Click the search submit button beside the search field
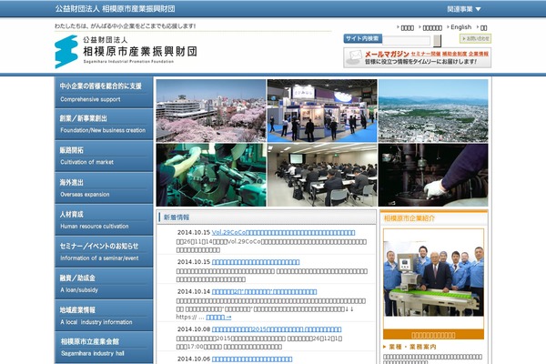The width and height of the screenshot is (546, 364). point(437,40)
